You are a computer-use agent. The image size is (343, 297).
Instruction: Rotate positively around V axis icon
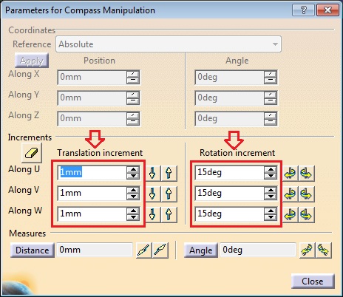coord(306,194)
